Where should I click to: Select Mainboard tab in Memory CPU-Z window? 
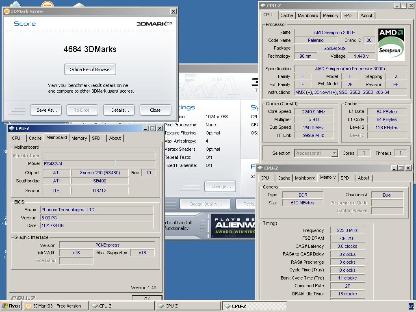click(305, 178)
